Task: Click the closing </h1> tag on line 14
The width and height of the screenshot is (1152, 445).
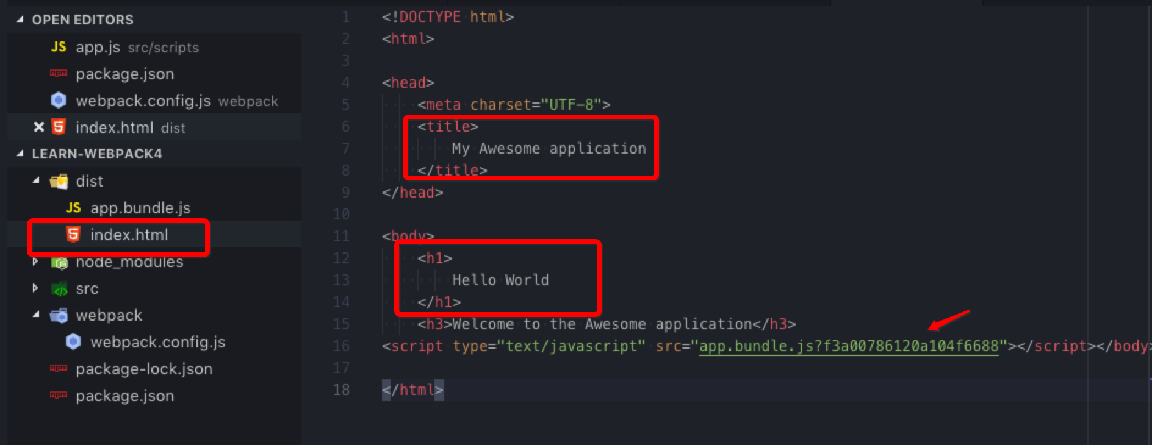Action: click(439, 302)
